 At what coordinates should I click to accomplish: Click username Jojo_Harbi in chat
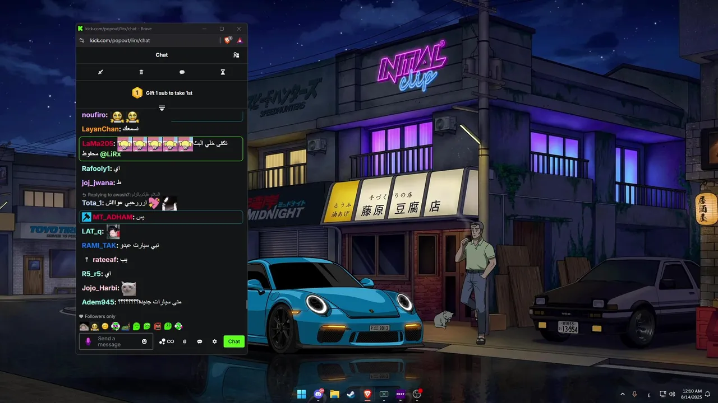tap(100, 288)
